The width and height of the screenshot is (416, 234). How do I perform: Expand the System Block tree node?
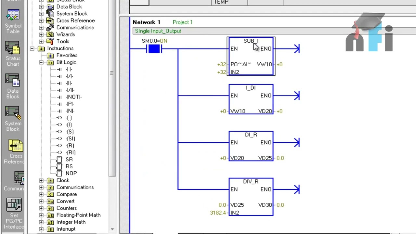click(41, 14)
